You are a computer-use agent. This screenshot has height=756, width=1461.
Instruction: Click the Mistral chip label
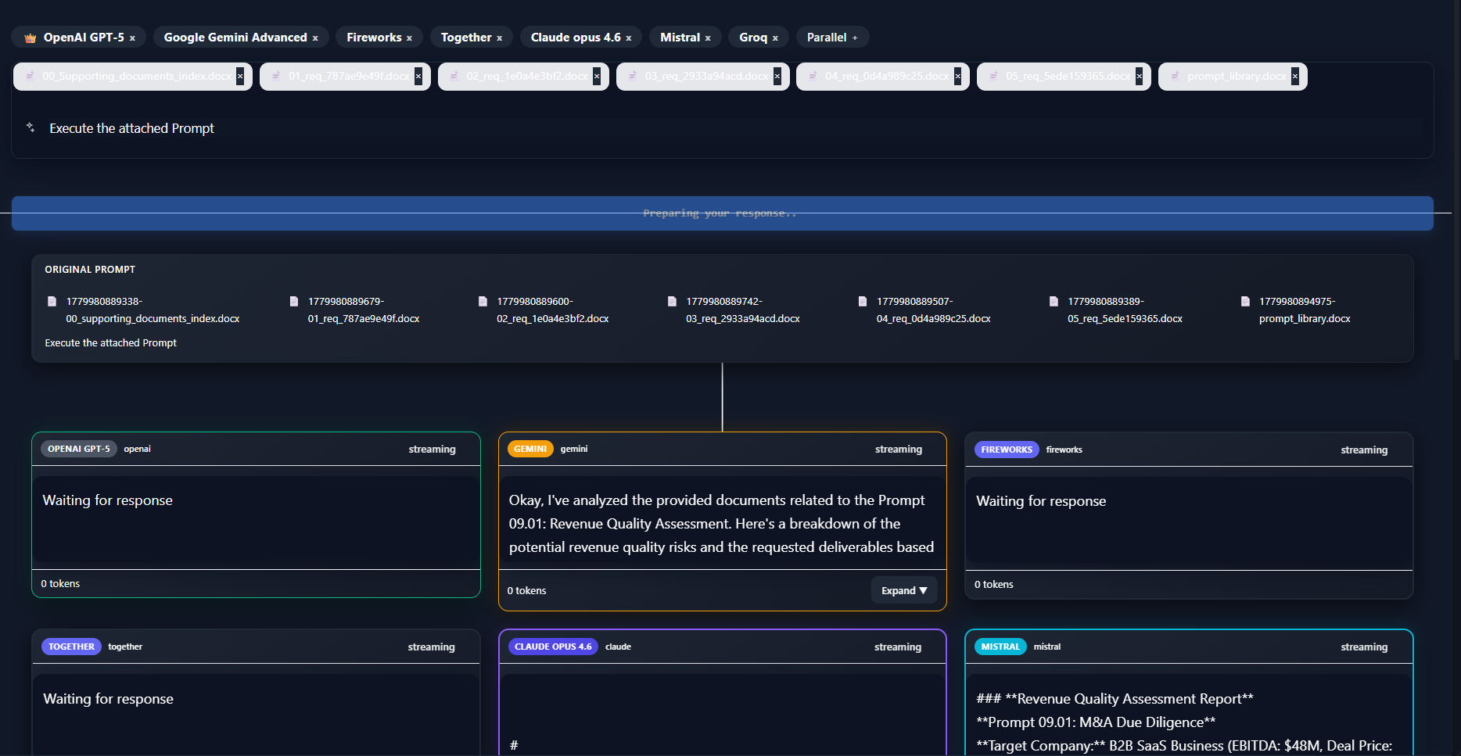click(x=680, y=38)
